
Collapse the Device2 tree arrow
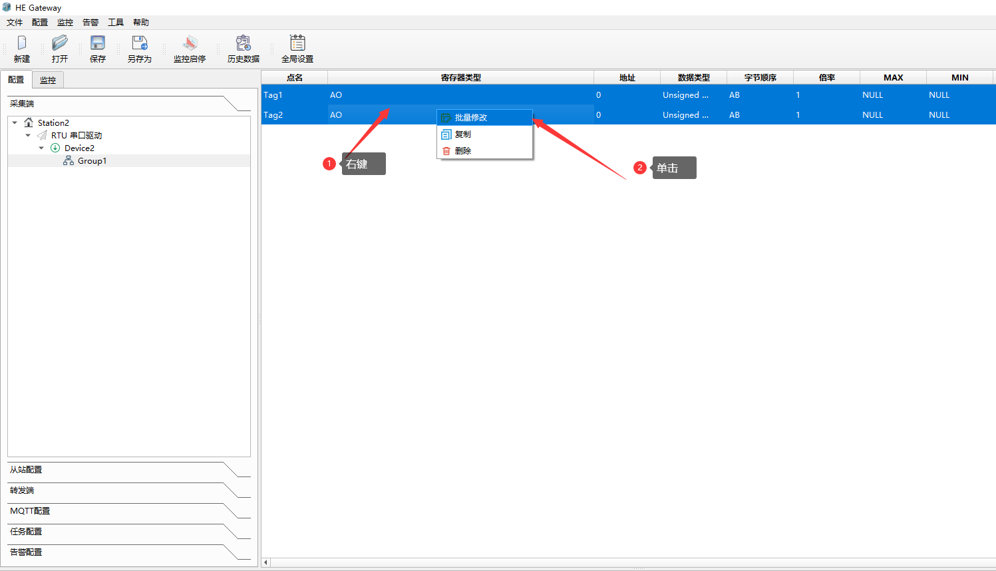pos(41,148)
